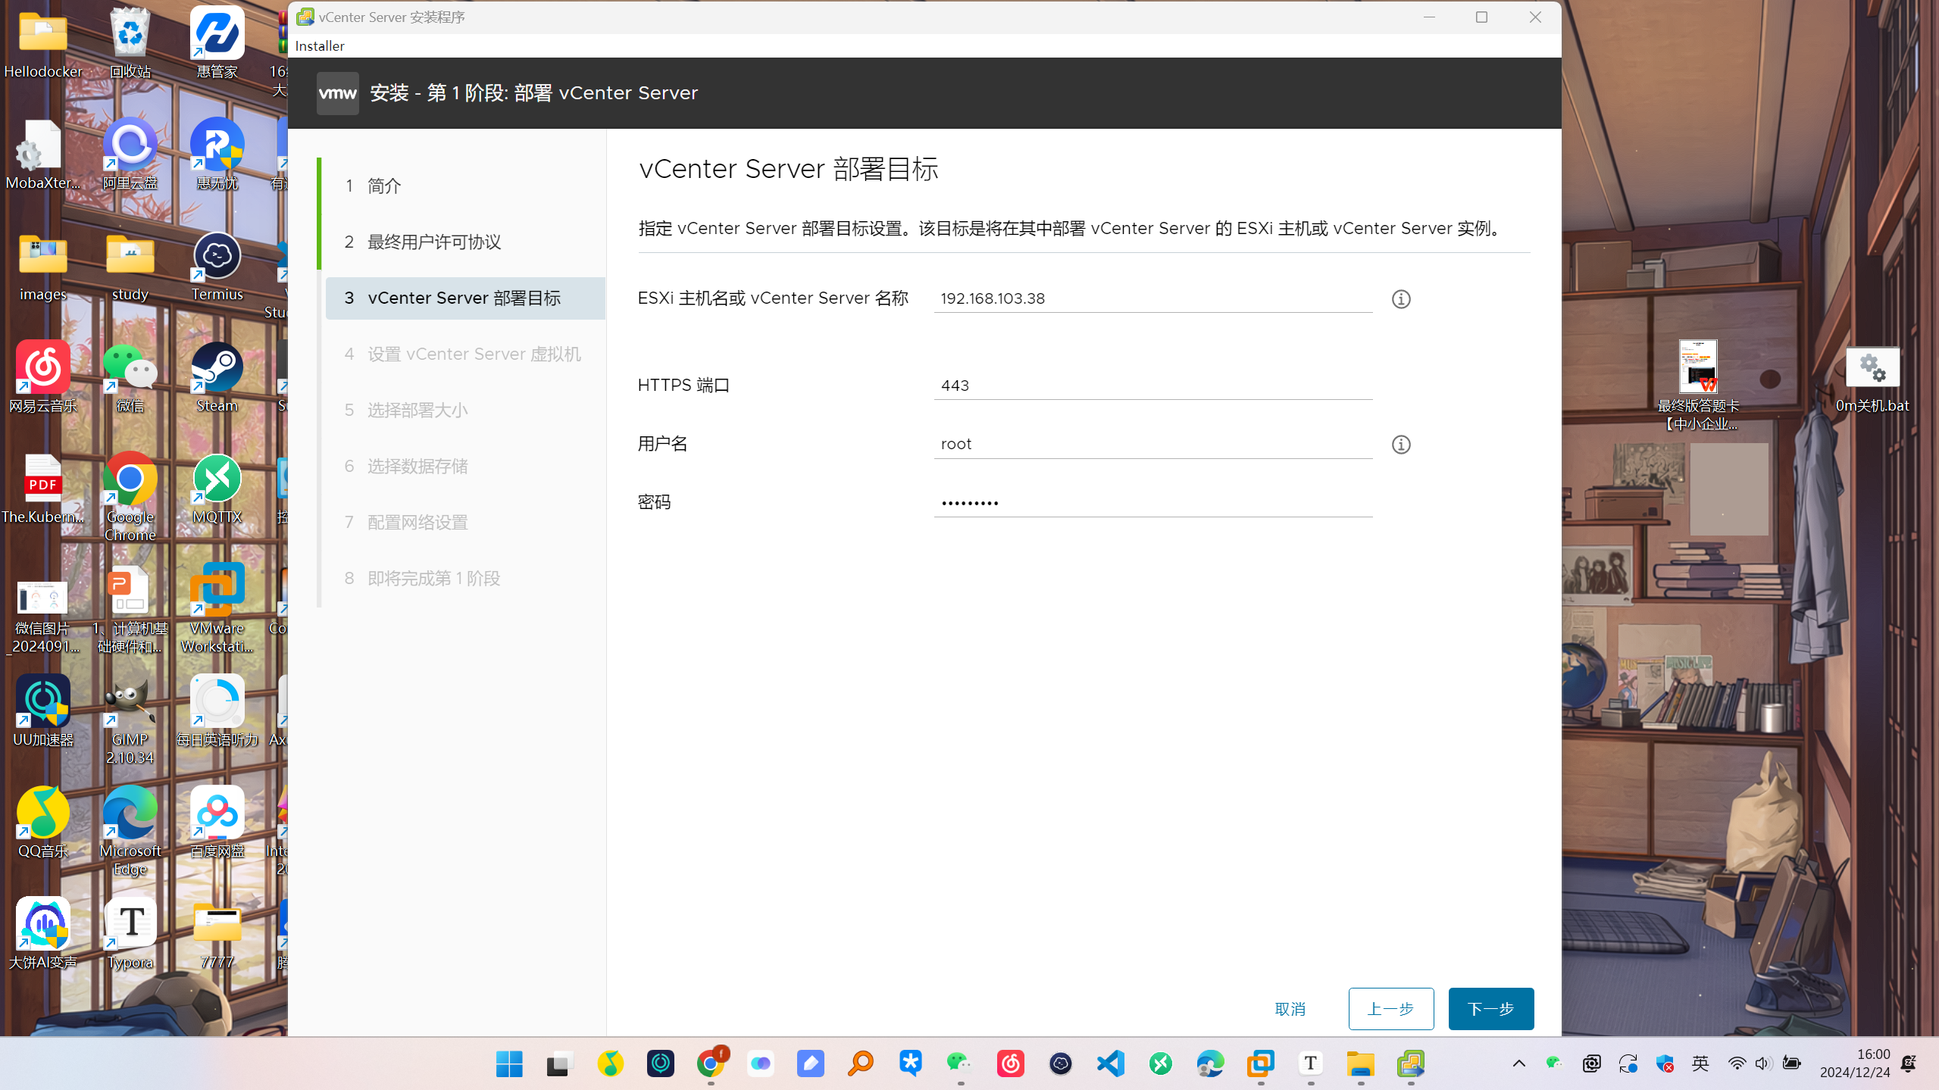Select step 4 设置 vCenter Server 虚拟机
Image resolution: width=1939 pixels, height=1090 pixels.
[464, 354]
